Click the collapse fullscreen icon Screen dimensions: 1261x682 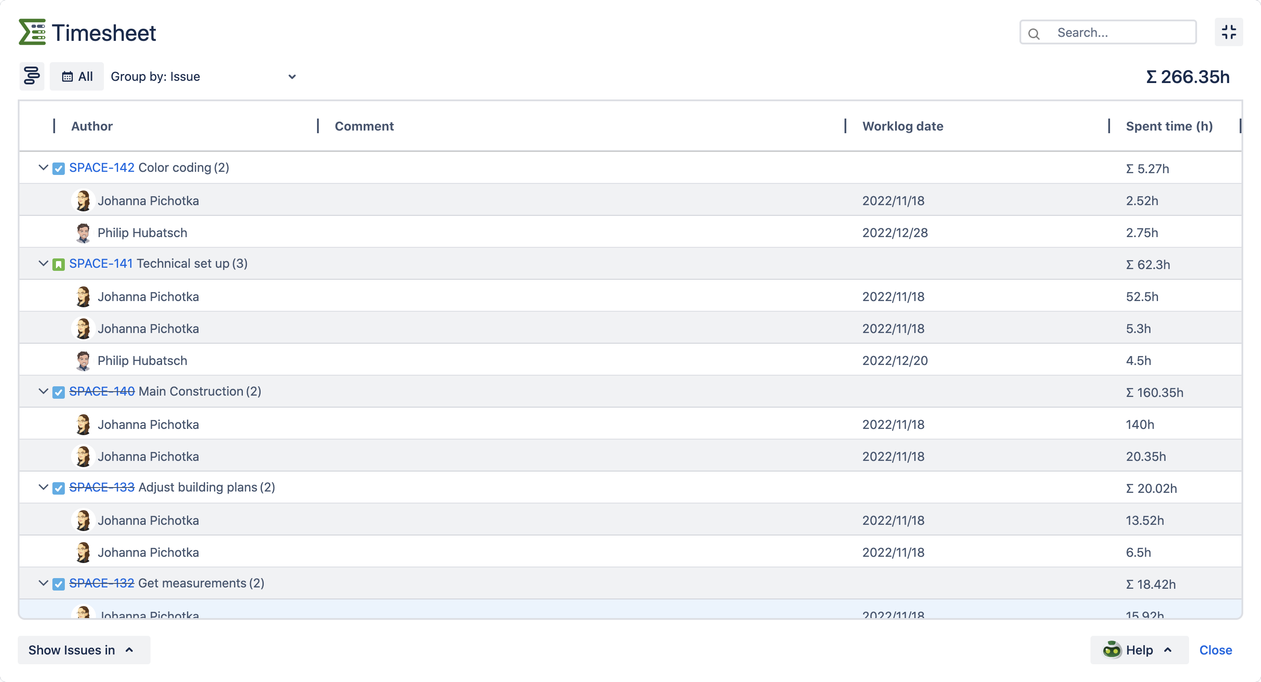pyautogui.click(x=1229, y=32)
